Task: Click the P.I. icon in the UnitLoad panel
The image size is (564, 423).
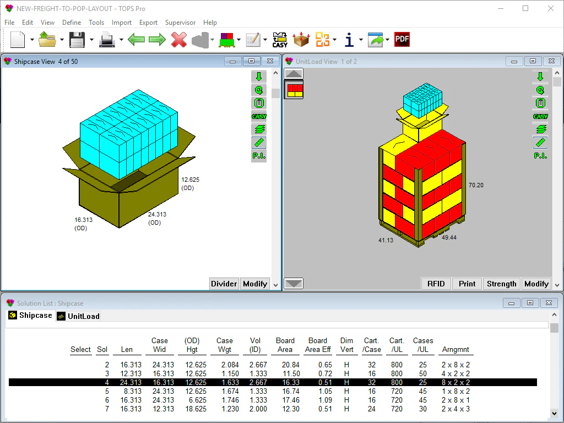Action: click(540, 155)
